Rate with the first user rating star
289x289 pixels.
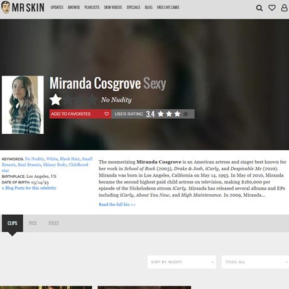(x=161, y=114)
